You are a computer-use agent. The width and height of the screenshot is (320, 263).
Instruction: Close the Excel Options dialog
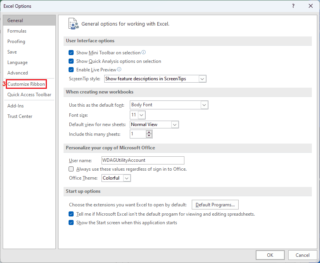[x=311, y=6]
